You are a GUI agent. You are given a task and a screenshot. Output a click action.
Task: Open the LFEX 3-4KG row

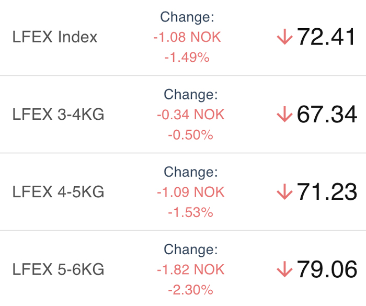pyautogui.click(x=183, y=114)
